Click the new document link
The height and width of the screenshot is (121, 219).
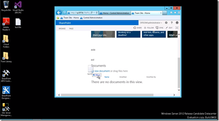[x=102, y=71]
